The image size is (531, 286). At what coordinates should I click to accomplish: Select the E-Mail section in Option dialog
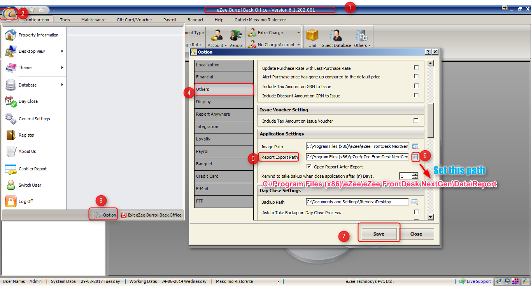coord(224,189)
